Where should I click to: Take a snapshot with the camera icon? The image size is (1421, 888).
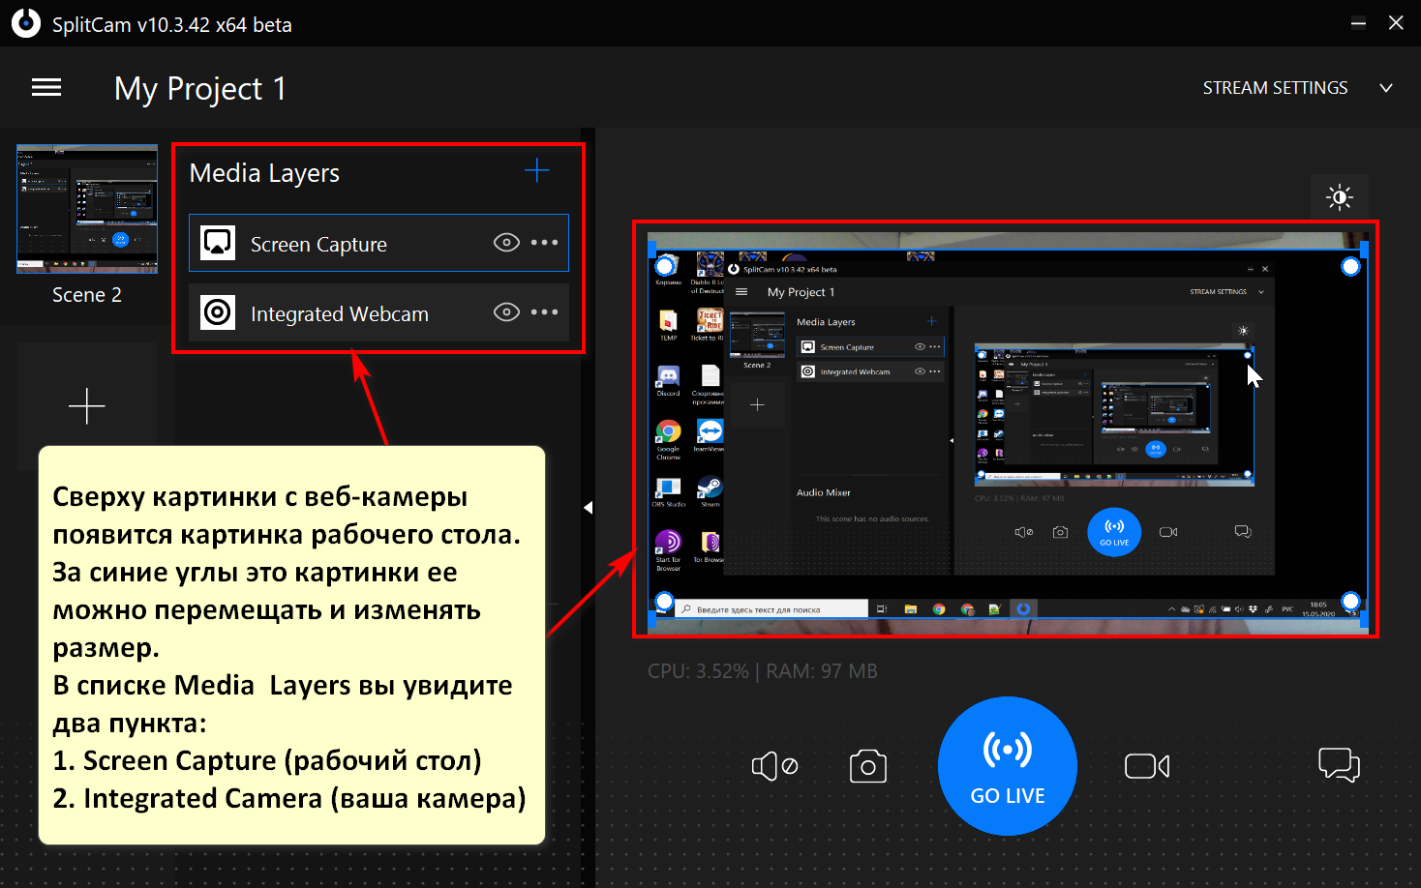pyautogui.click(x=868, y=767)
